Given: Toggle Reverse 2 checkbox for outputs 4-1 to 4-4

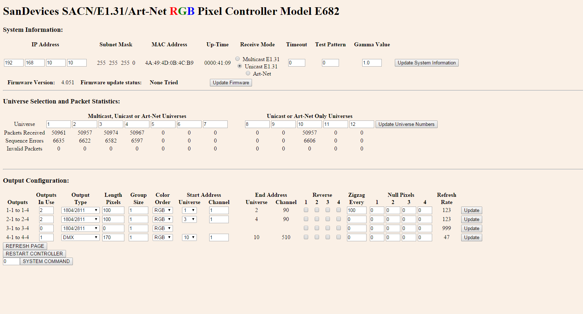Looking at the screenshot, I should pyautogui.click(x=317, y=237).
